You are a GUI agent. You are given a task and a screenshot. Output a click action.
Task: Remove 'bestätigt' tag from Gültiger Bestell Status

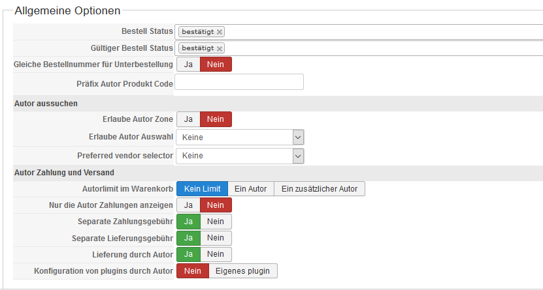pos(220,48)
